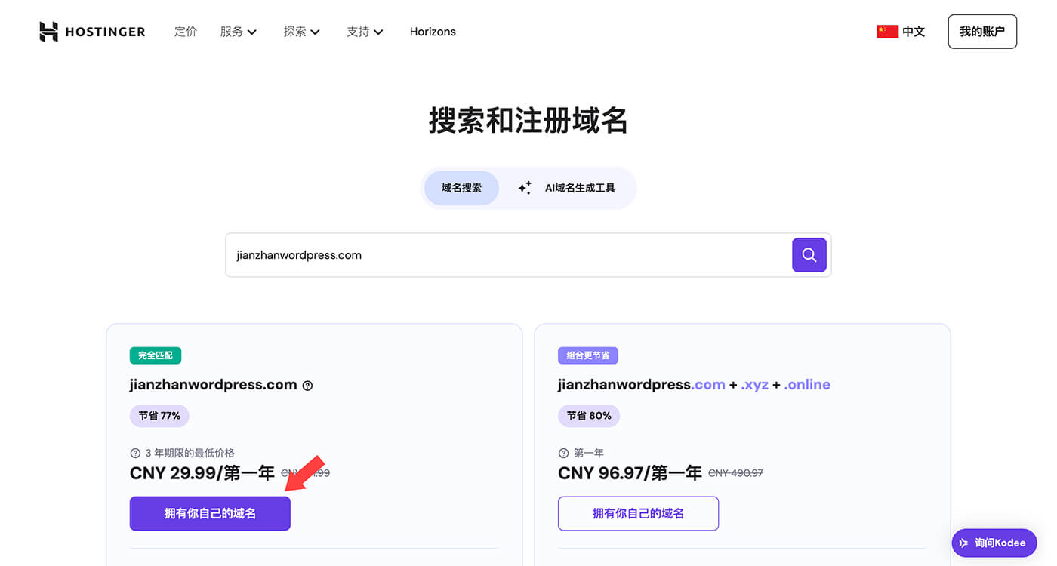This screenshot has height=566, width=1057.
Task: Open the 询问Kodee chat button
Action: pyautogui.click(x=994, y=543)
